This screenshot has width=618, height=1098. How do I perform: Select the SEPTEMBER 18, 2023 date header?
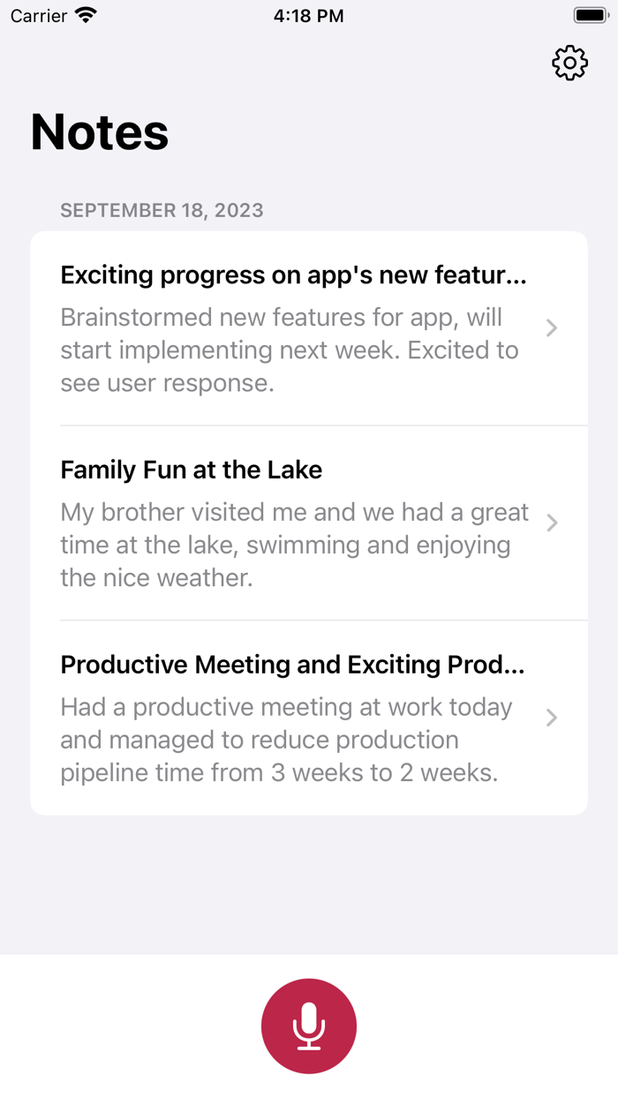(162, 210)
